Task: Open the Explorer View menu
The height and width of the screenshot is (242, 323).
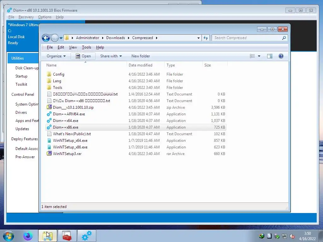Action: (73, 47)
